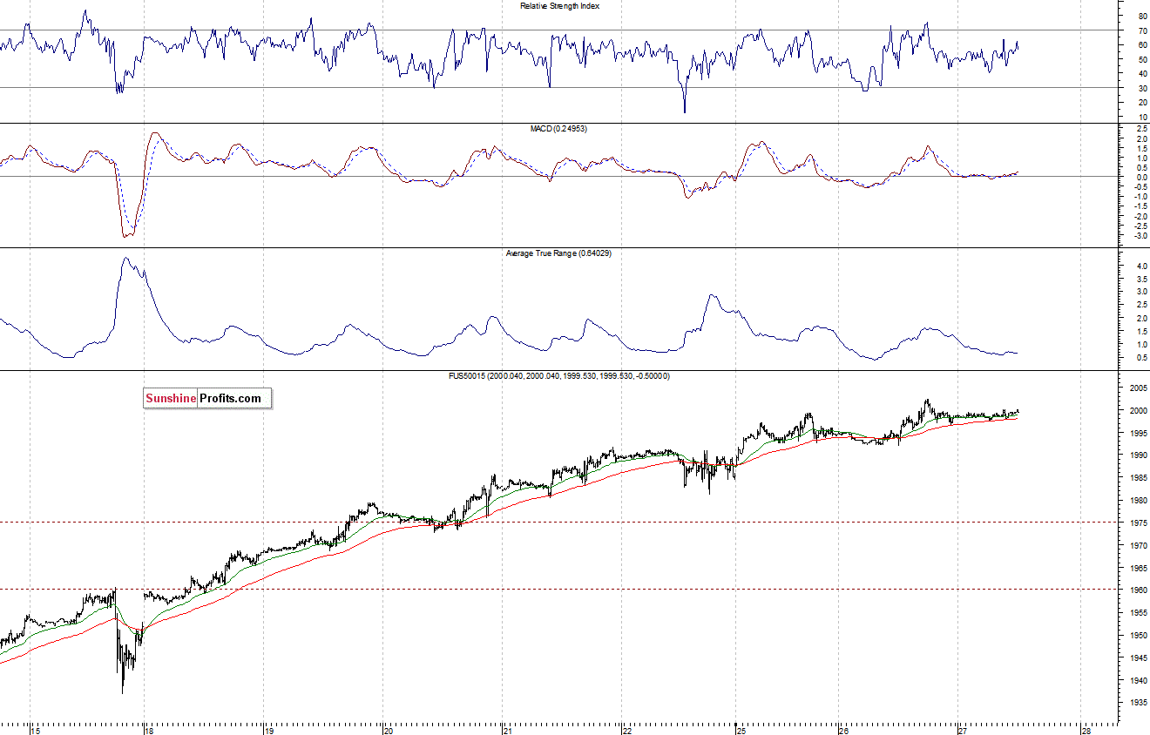Select date label 19 on the time axis
The width and height of the screenshot is (1150, 735).
tap(269, 730)
